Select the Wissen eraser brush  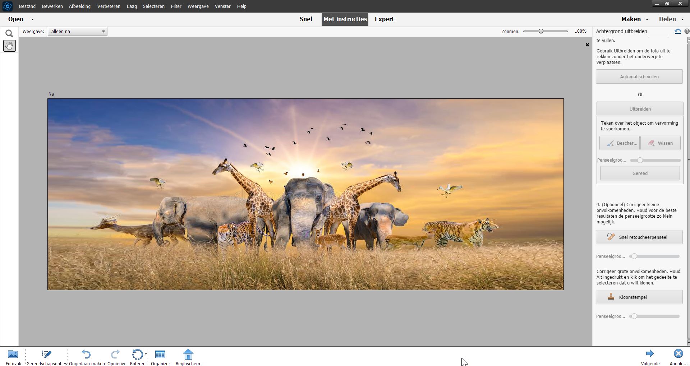tap(660, 143)
